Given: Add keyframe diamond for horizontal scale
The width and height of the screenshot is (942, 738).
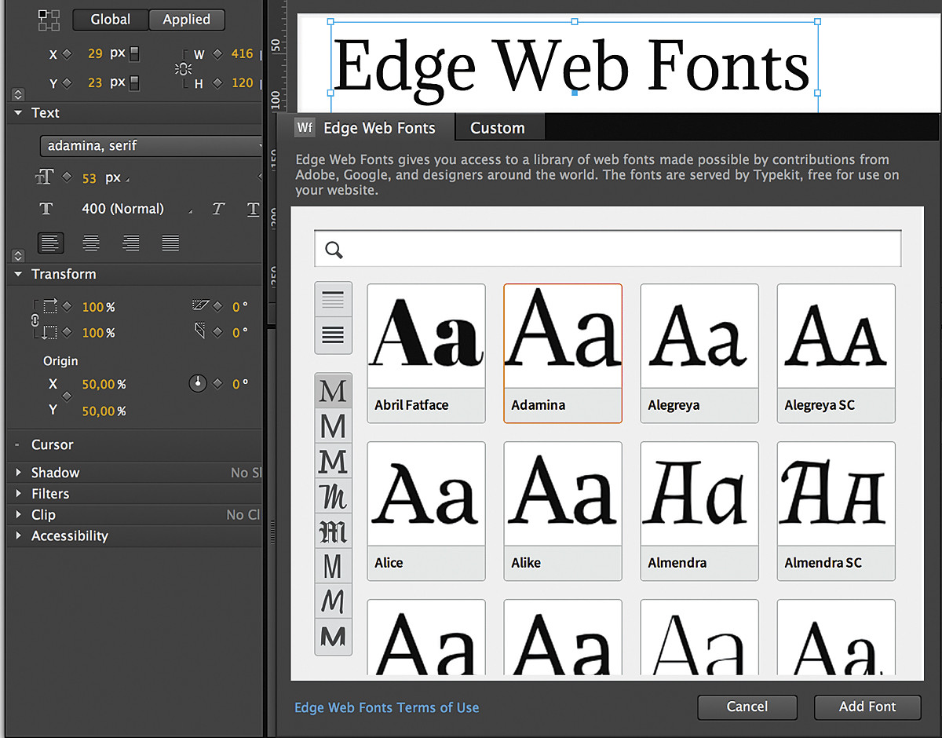Looking at the screenshot, I should (x=68, y=307).
